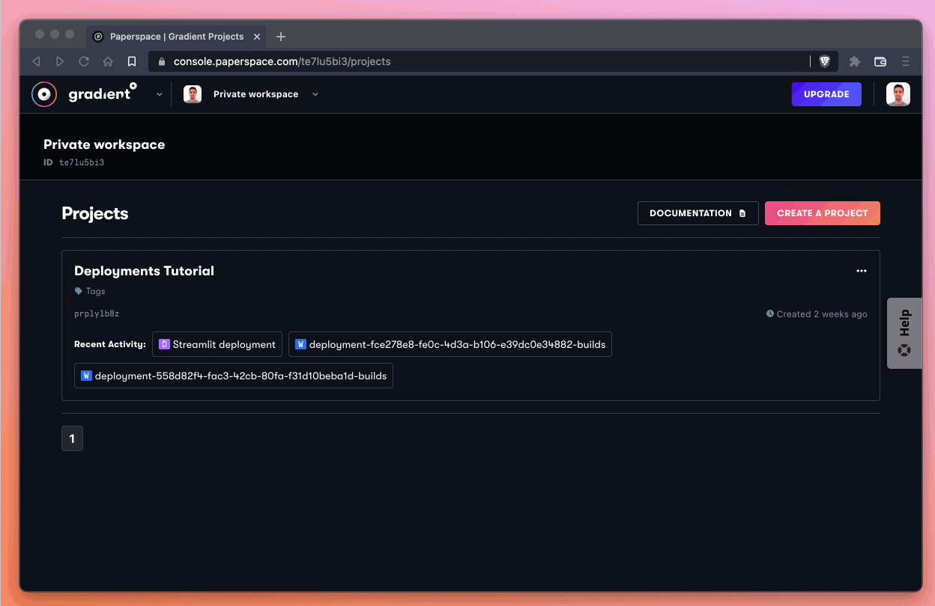
Task: Open the browser wallet icon
Action: [880, 61]
